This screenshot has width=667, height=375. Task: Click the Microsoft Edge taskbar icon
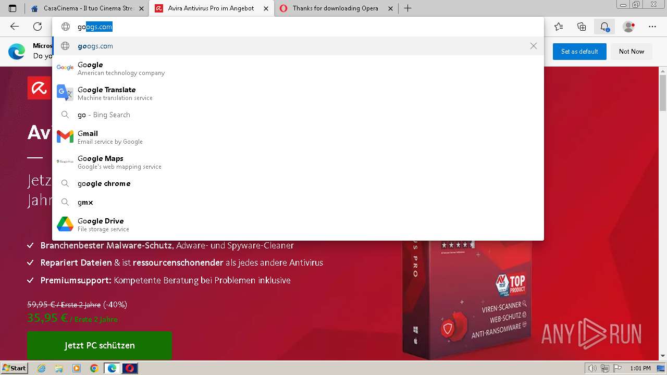coord(112,368)
